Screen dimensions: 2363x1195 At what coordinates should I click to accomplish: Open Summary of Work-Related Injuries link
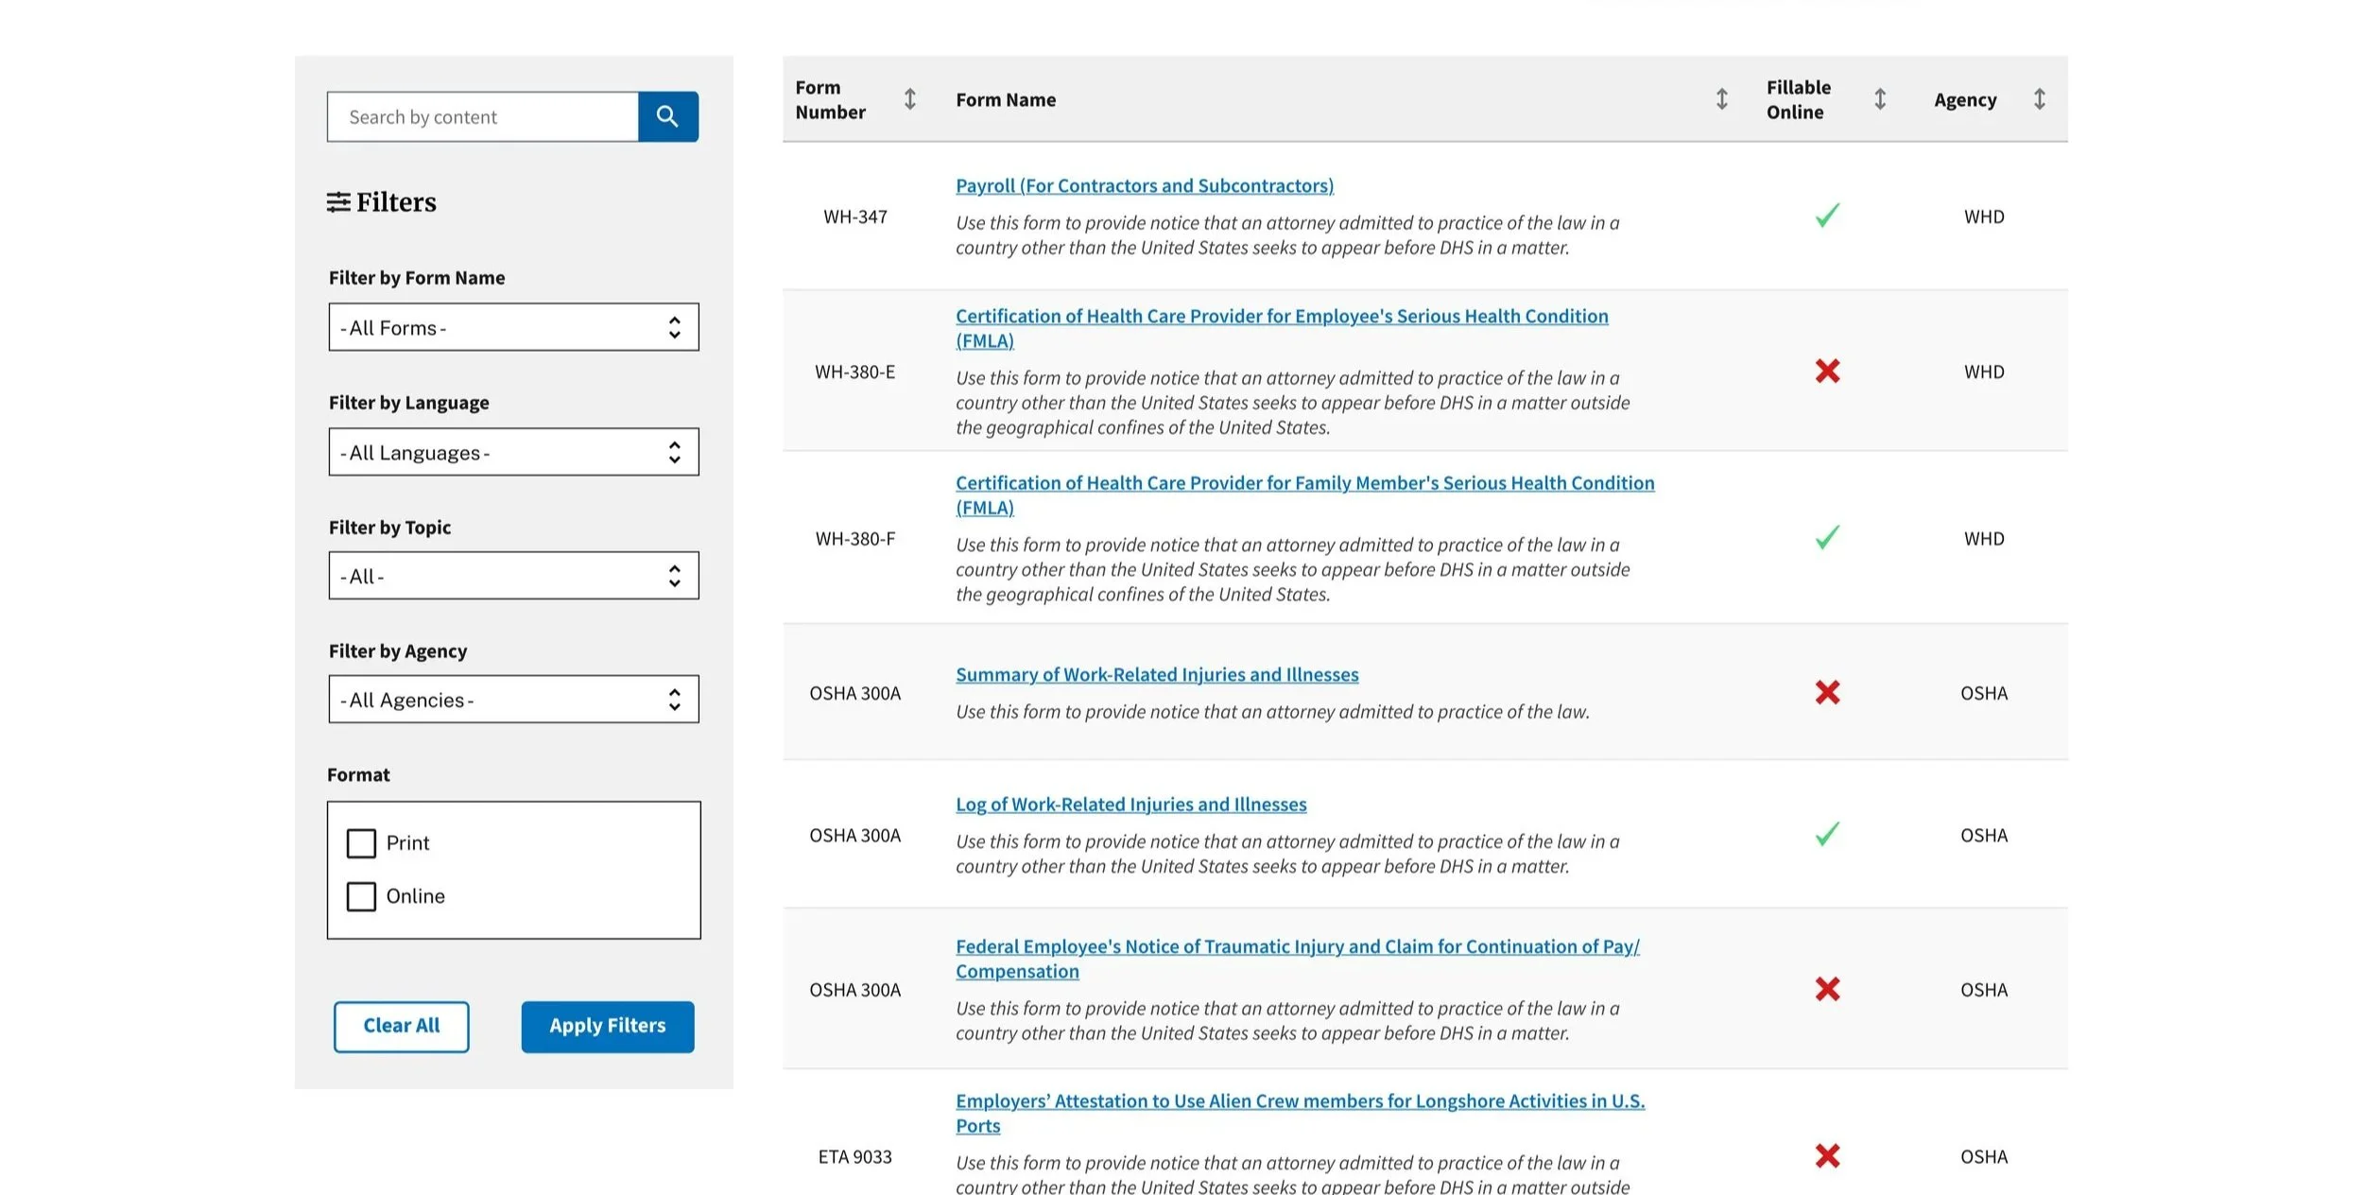coord(1156,675)
